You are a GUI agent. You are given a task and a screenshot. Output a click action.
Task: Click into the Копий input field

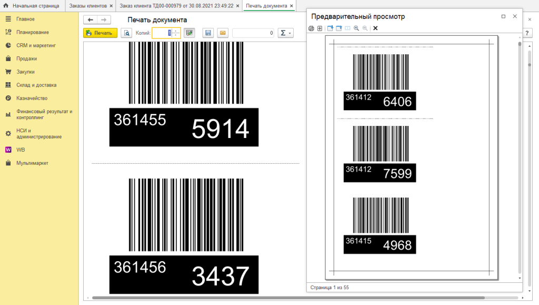tap(162, 33)
